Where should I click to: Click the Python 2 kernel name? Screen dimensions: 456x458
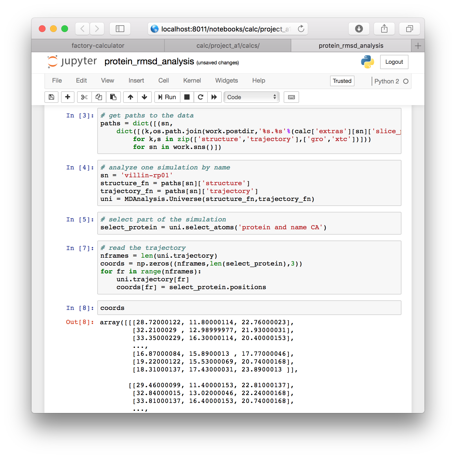[387, 81]
